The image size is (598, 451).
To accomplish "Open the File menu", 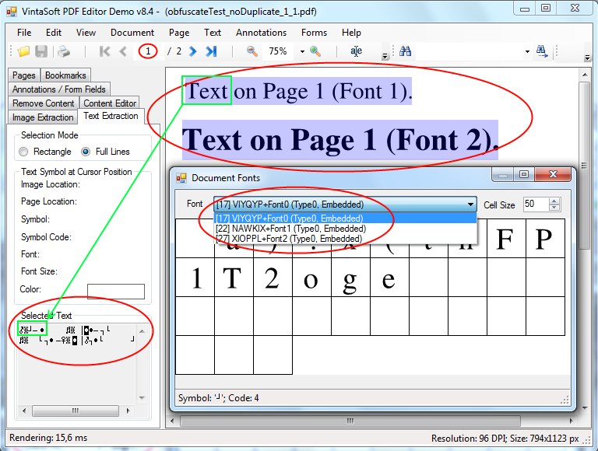I will pos(24,33).
